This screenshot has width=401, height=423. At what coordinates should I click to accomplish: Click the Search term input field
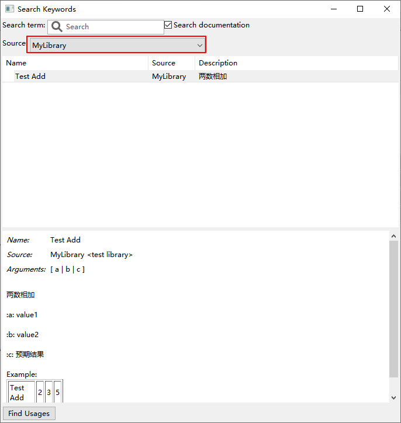click(106, 27)
